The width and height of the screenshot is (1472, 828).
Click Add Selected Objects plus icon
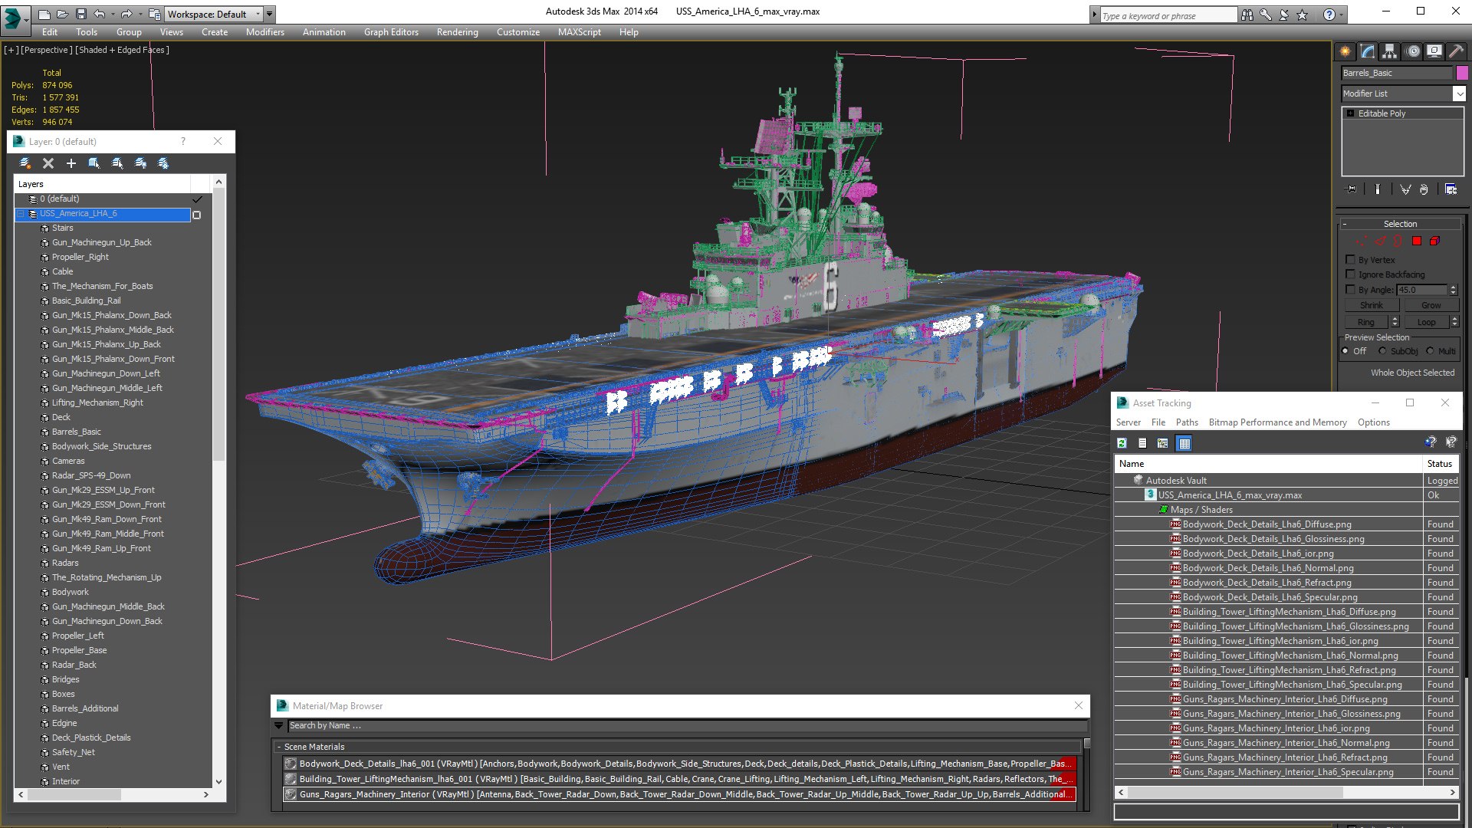tap(71, 163)
